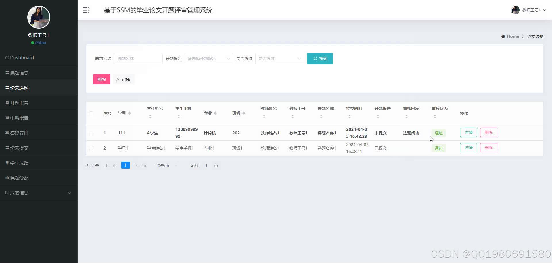Open the 学生成绩 page
This screenshot has height=263, width=552.
(x=19, y=163)
